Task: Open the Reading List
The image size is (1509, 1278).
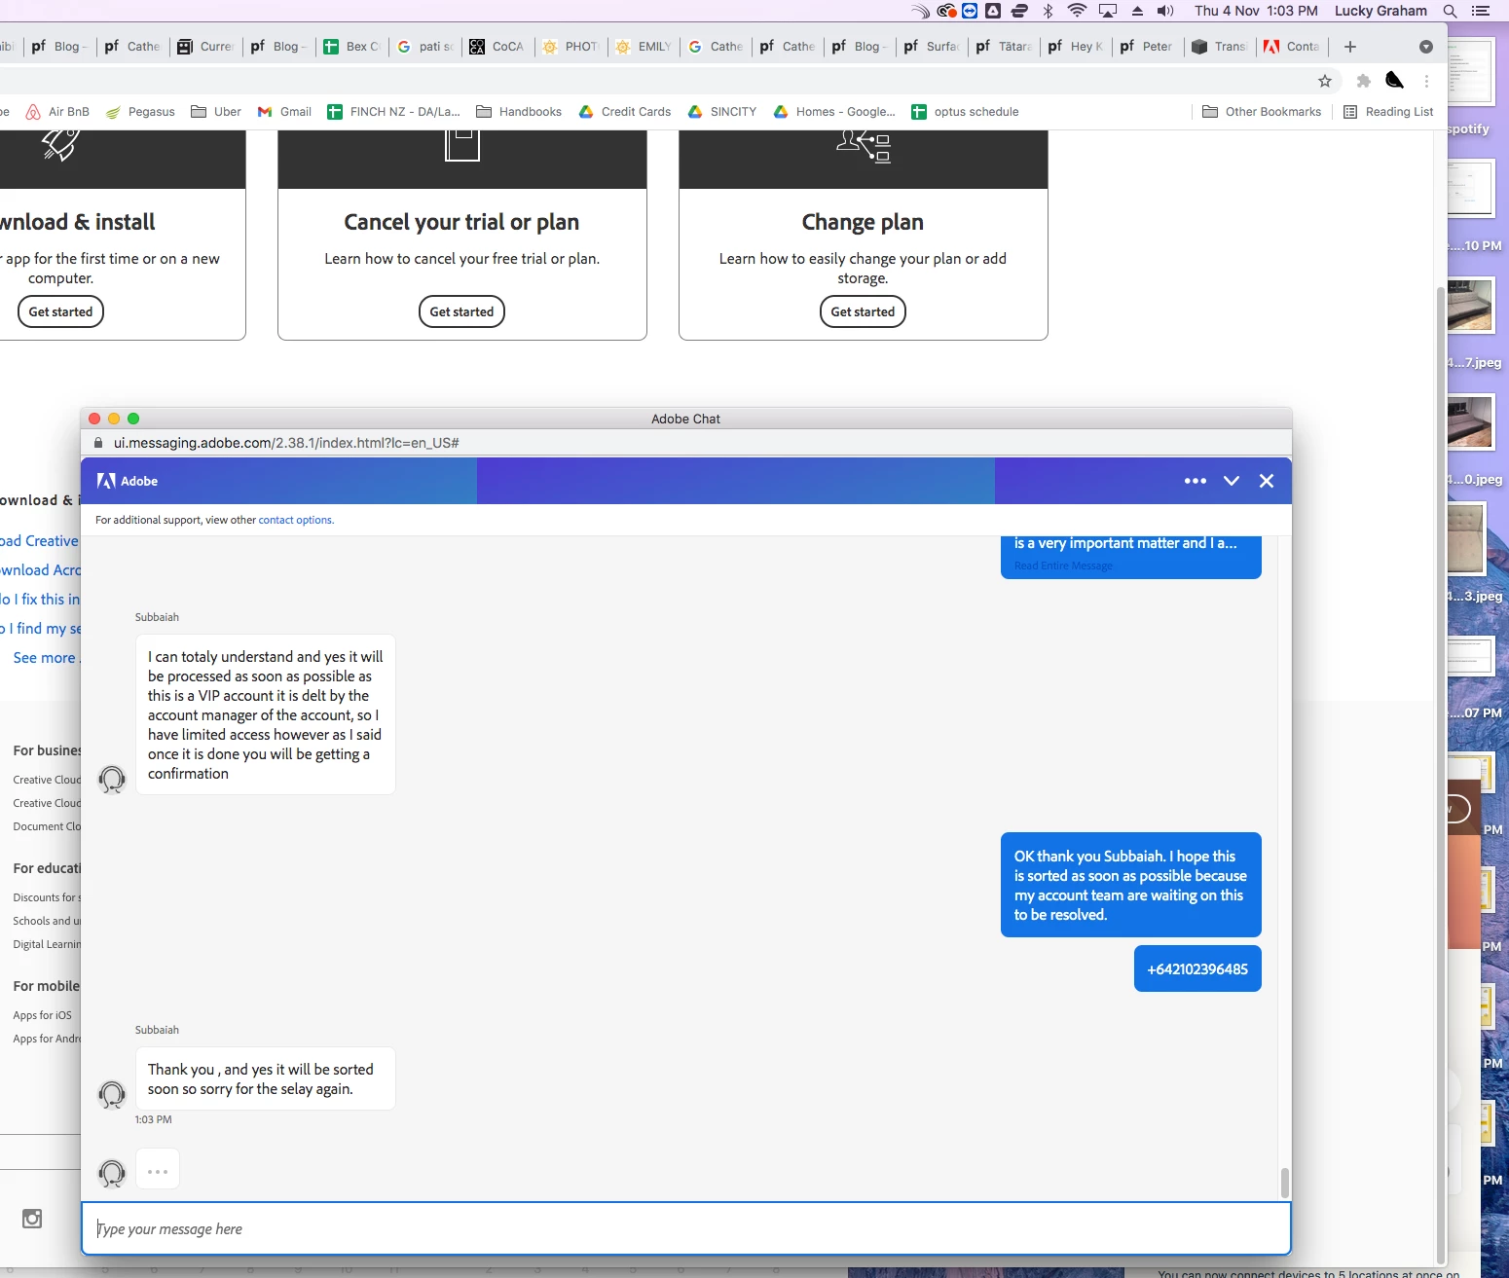Action: 1388,112
